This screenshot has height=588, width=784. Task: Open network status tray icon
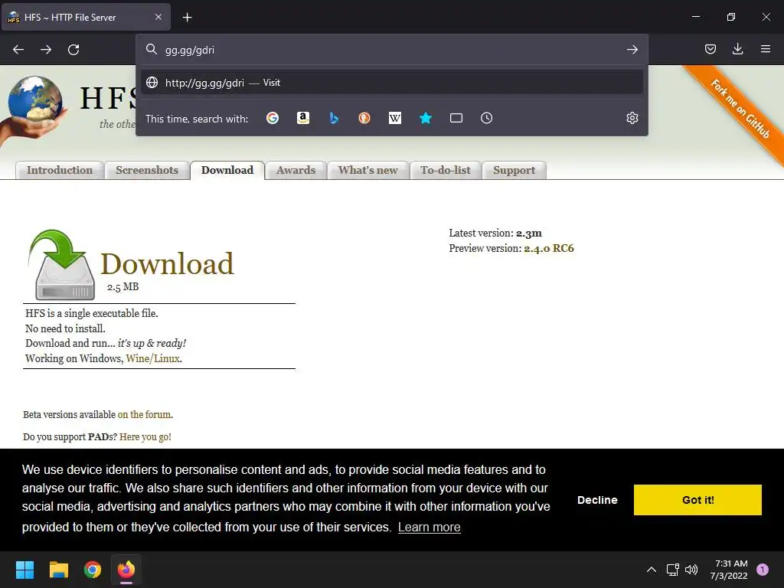pos(672,570)
